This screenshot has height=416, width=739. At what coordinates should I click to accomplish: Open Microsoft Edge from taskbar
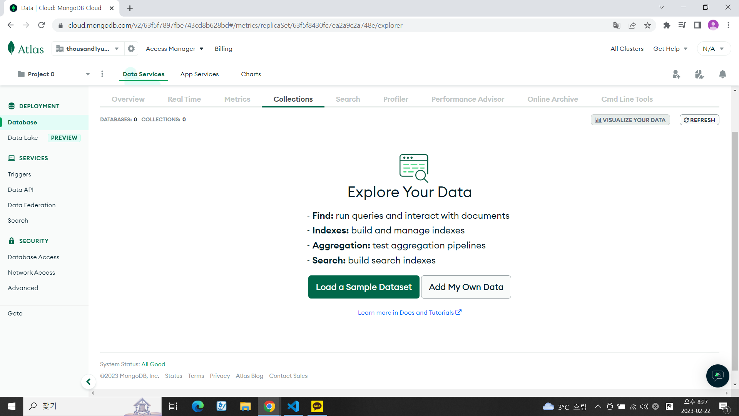(x=198, y=406)
